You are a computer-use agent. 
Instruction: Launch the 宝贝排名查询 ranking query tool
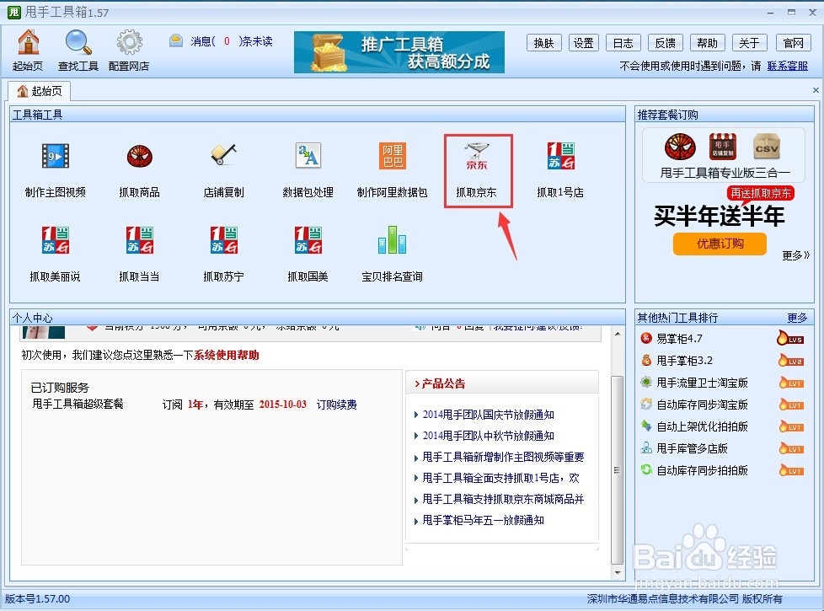pyautogui.click(x=391, y=251)
